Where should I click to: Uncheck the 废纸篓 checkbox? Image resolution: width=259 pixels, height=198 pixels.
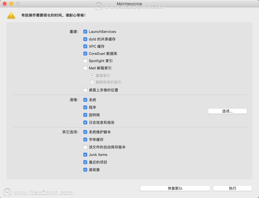(85, 170)
